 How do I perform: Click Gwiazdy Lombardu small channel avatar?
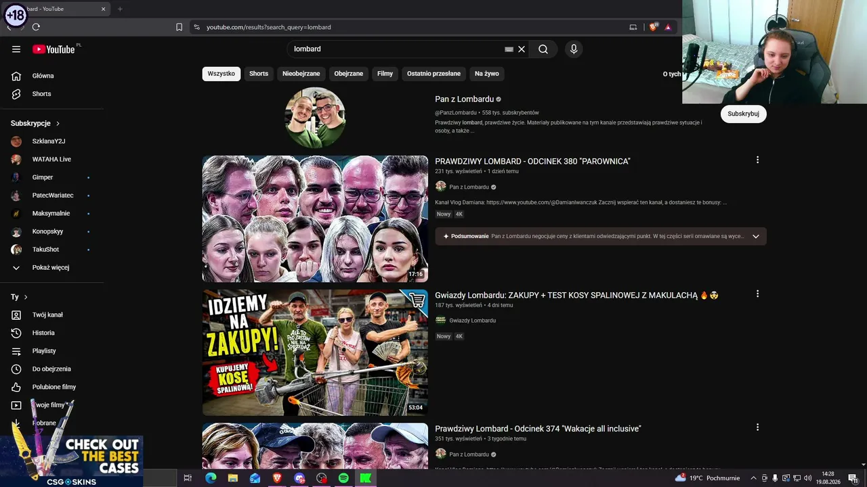tap(441, 320)
